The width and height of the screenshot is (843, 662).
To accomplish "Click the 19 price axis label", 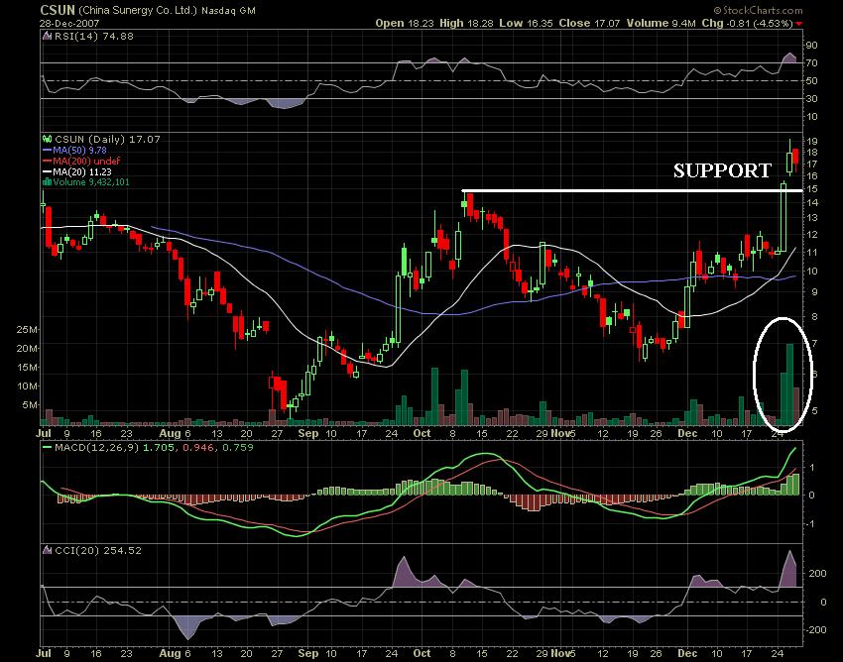I will (x=811, y=142).
